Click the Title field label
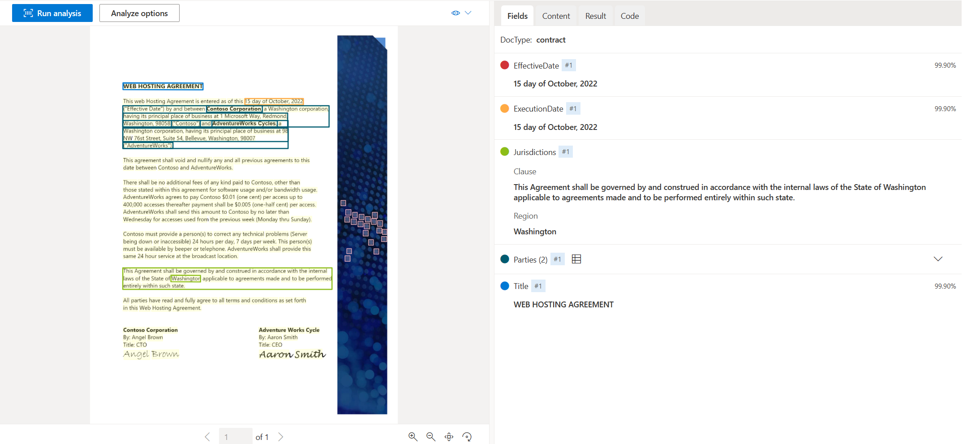 coord(521,286)
